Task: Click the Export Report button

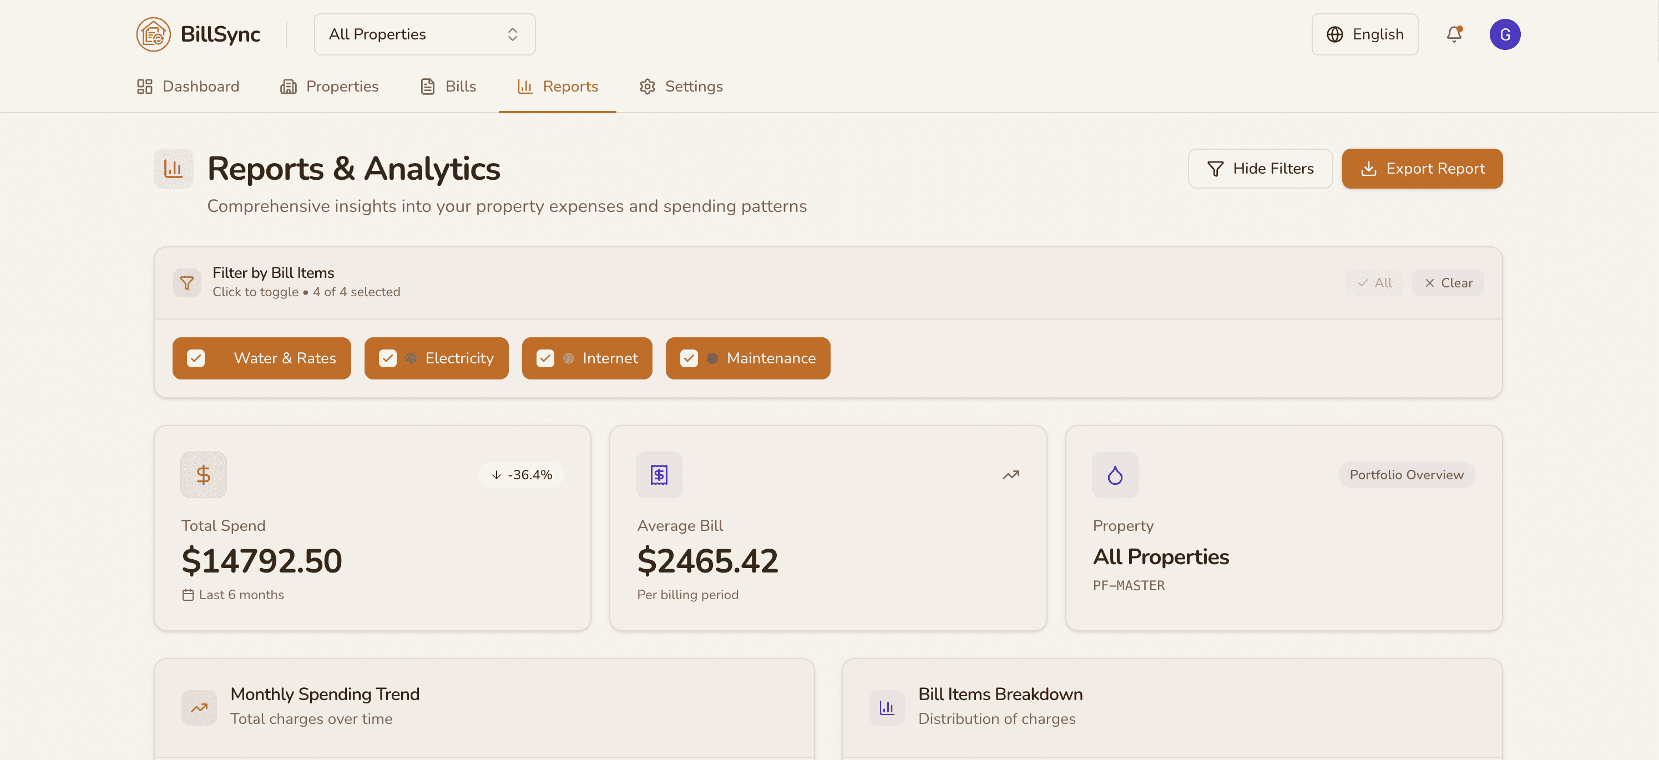Action: point(1422,168)
